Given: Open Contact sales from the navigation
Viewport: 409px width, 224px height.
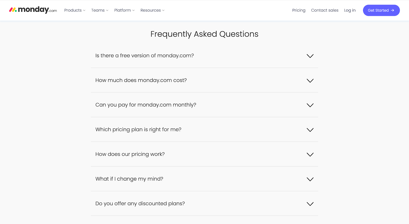Looking at the screenshot, I should pos(325,10).
